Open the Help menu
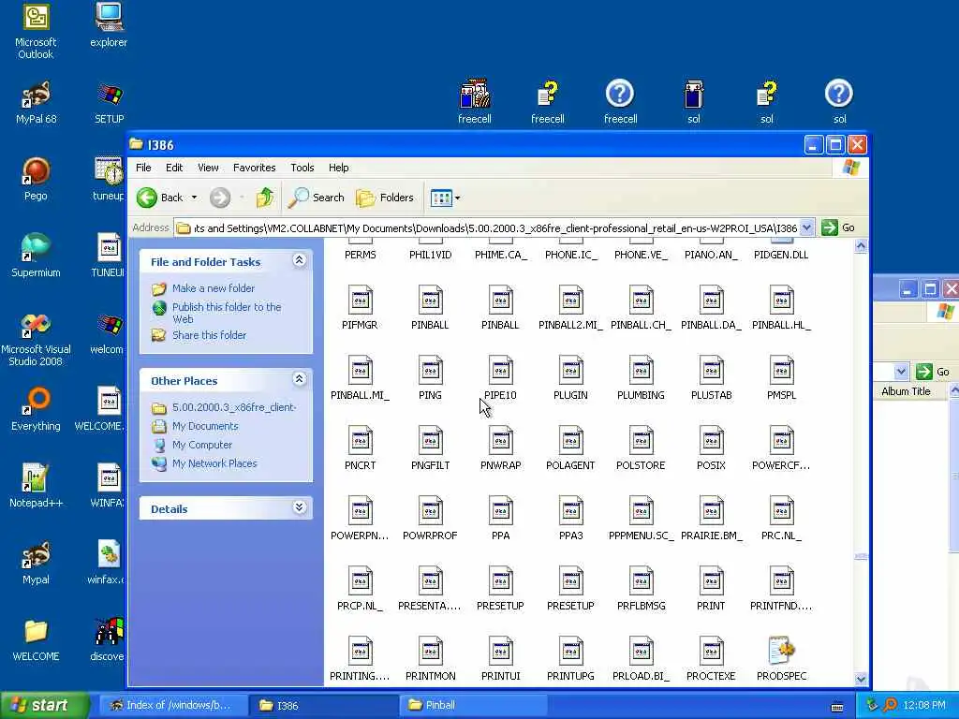The width and height of the screenshot is (959, 719). (338, 168)
